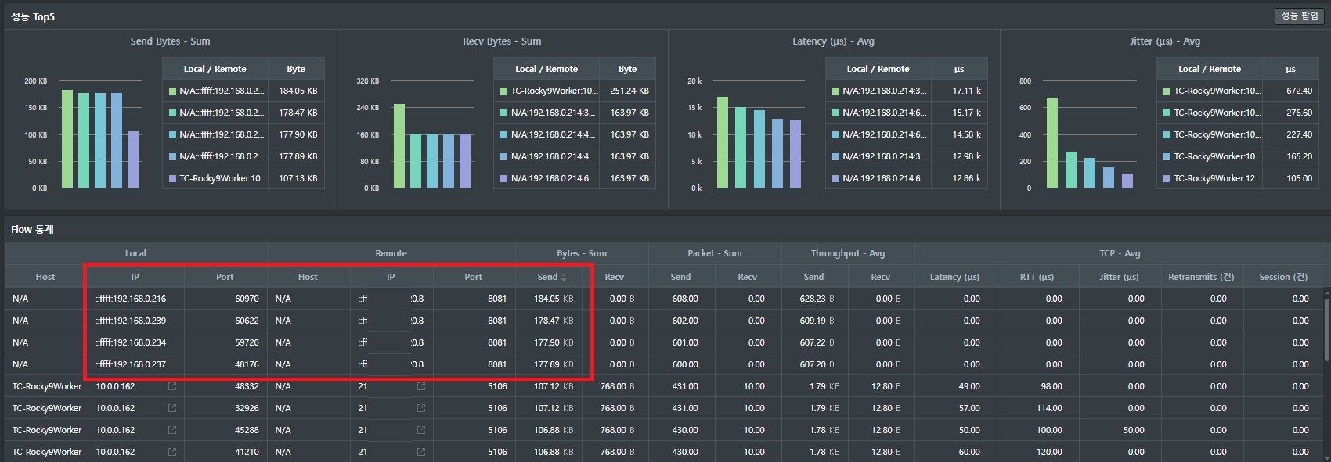Open the remote IP link icon on the port 32926 row

click(421, 408)
